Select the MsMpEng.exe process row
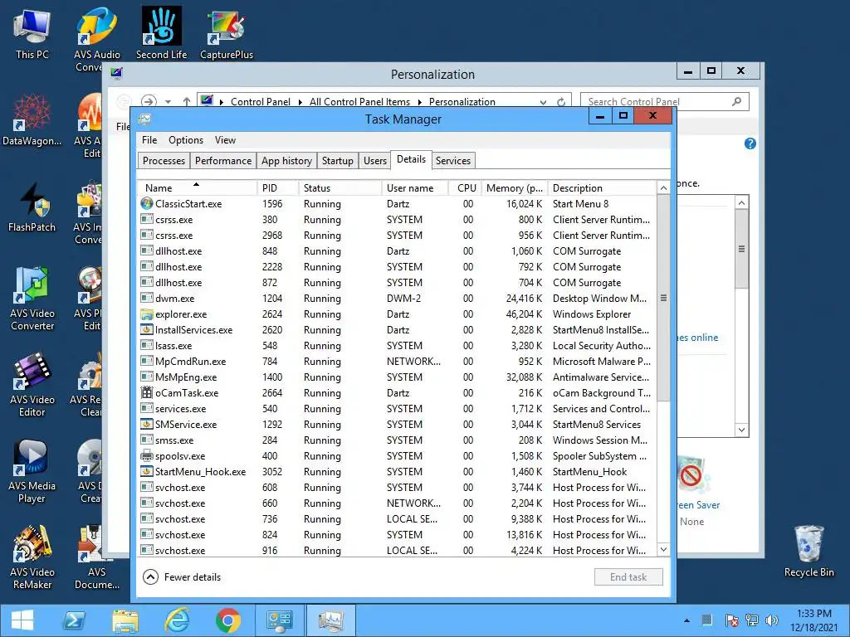Viewport: 850px width, 637px height. pos(396,377)
